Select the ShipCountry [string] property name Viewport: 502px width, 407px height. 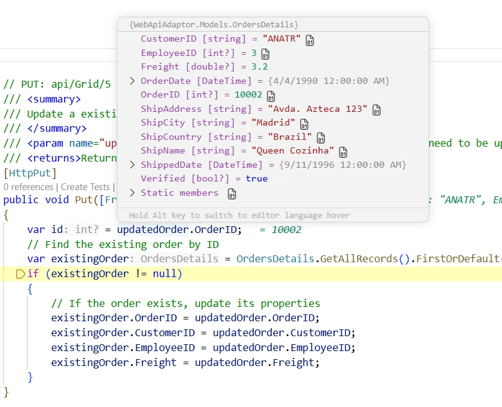[196, 137]
